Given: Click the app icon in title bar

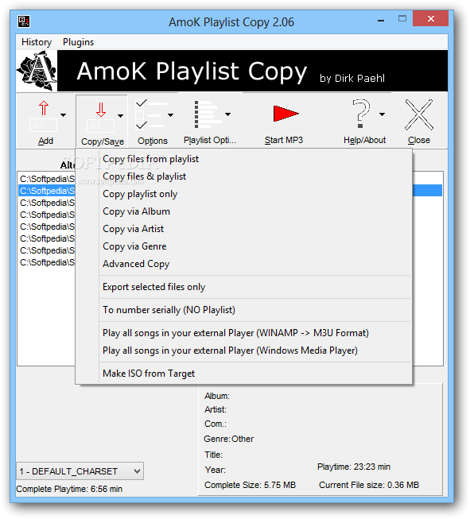Looking at the screenshot, I should pos(24,21).
